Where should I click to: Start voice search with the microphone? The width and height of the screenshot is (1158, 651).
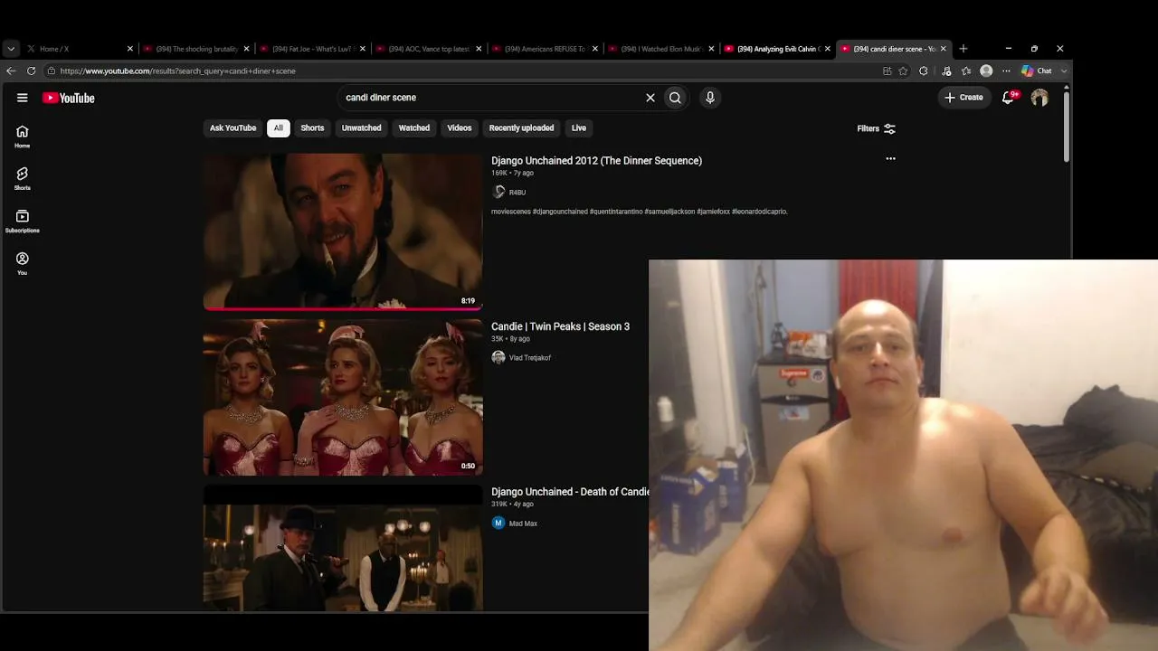[x=710, y=98]
